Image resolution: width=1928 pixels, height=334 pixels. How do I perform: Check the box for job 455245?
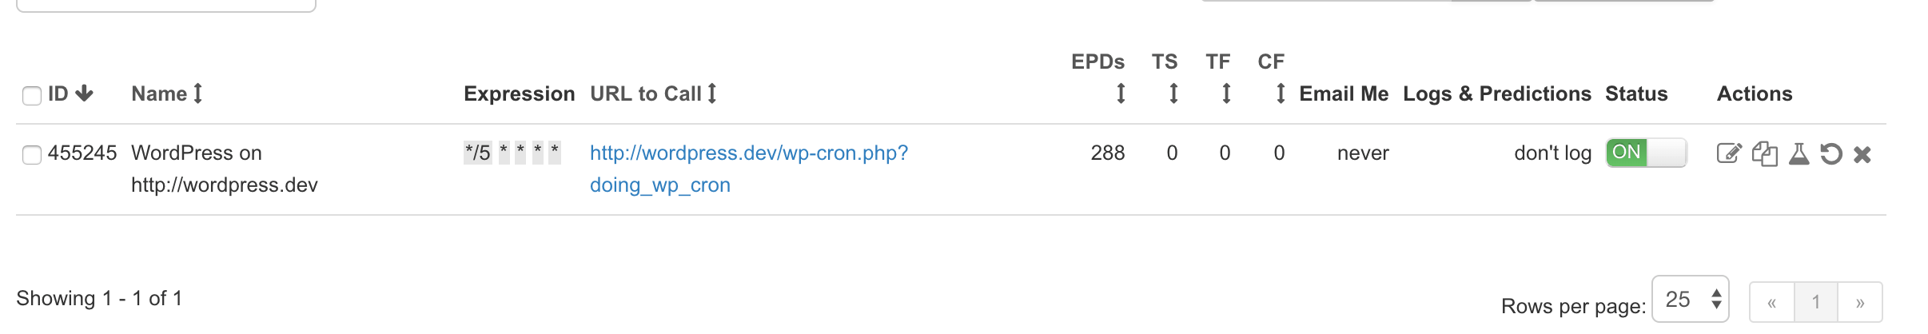32,155
